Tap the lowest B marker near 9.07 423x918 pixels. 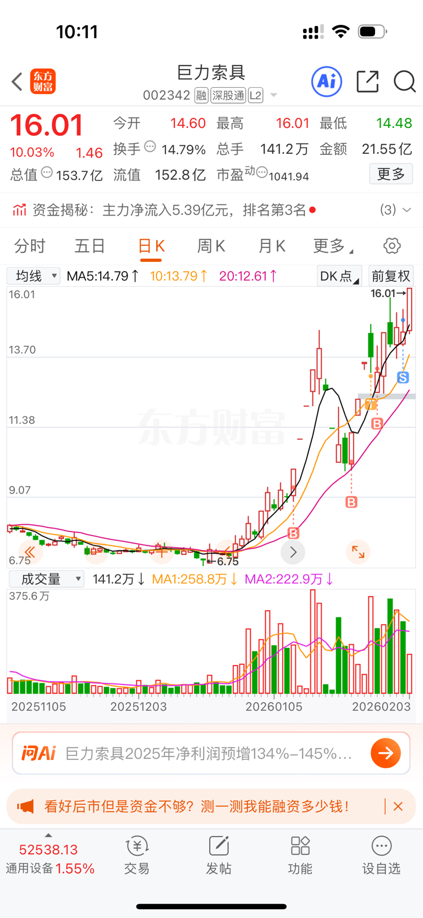tap(293, 533)
